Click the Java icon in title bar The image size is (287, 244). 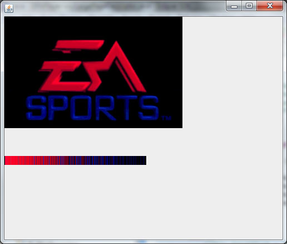coord(9,8)
